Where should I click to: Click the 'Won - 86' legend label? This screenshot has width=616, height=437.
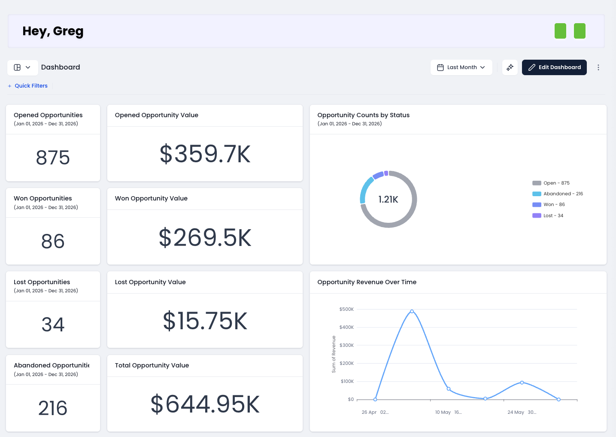coord(554,205)
